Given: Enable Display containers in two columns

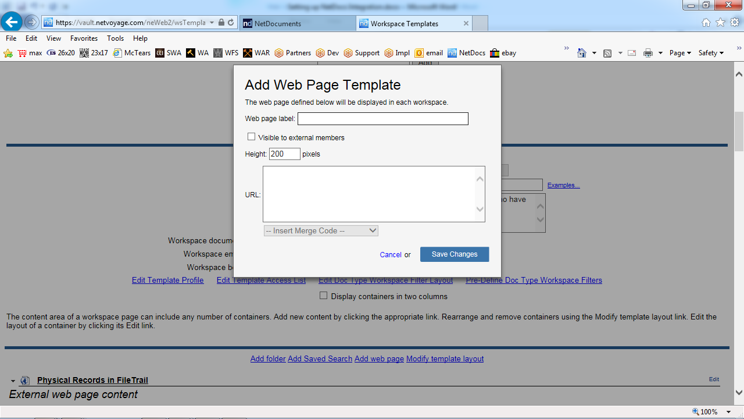Looking at the screenshot, I should pyautogui.click(x=324, y=296).
